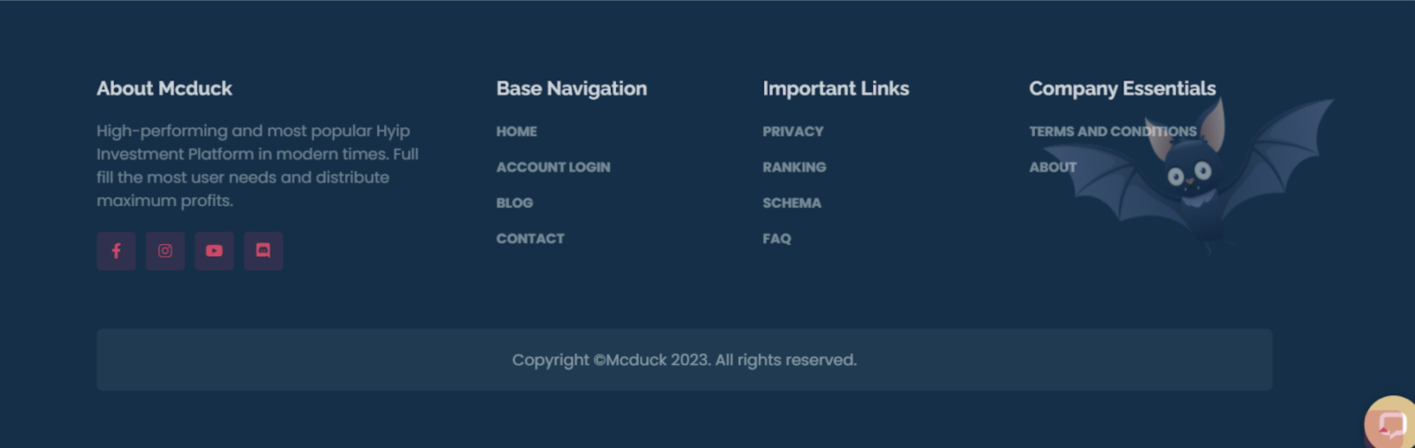Open the PRIVACY link
The height and width of the screenshot is (448, 1415).
(x=793, y=132)
